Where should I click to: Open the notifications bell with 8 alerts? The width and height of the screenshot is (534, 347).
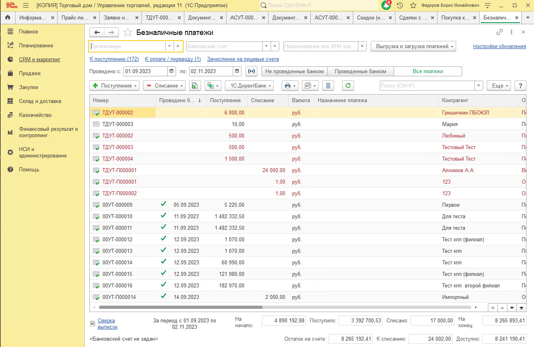click(386, 6)
